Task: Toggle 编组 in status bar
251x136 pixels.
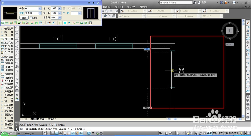Action: coord(209,133)
